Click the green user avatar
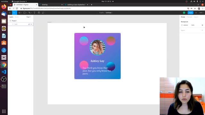Image resolution: width=205 pixels, height=115 pixels. 184,13
